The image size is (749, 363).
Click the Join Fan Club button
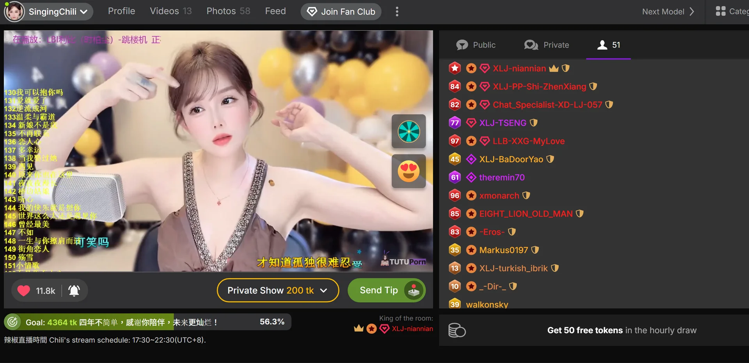point(341,12)
